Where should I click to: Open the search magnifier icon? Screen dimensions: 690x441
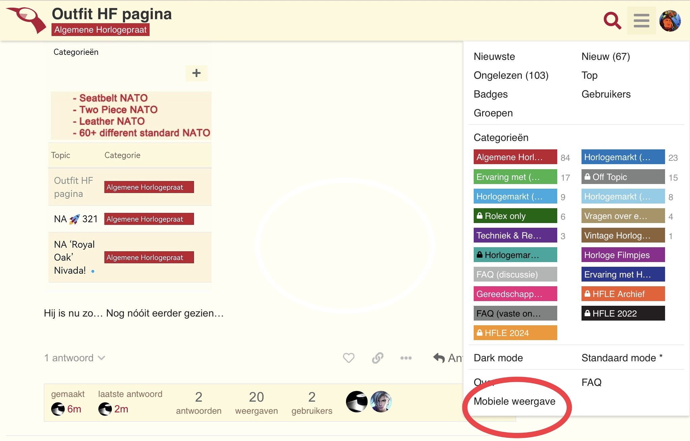(612, 21)
